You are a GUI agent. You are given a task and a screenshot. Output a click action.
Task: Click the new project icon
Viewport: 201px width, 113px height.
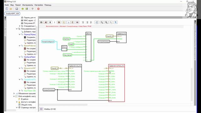(x=7, y=9)
